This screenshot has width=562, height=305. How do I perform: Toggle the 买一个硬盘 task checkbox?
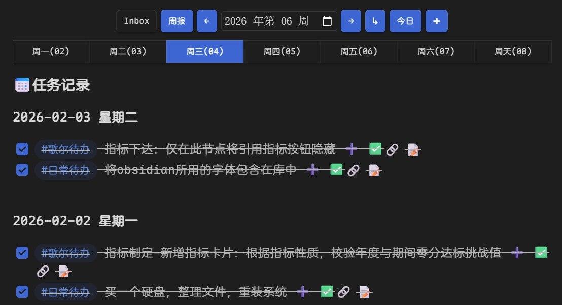tap(22, 292)
